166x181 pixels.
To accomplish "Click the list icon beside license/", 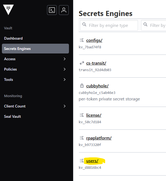I will pyautogui.click(x=82, y=115).
